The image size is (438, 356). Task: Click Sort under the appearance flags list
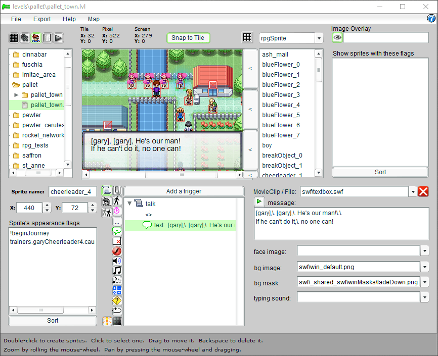pyautogui.click(x=53, y=320)
